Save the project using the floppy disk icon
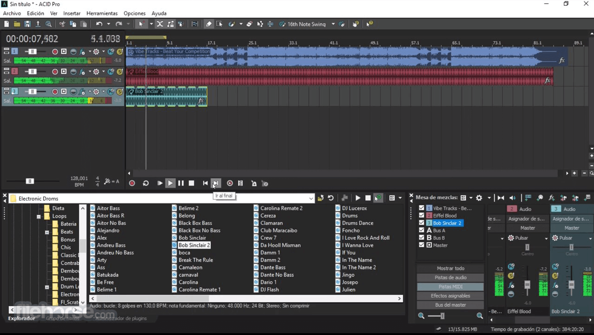 click(27, 24)
